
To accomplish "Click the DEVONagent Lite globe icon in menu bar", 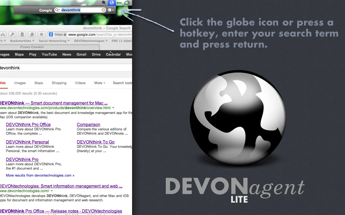I will (x=112, y=3).
